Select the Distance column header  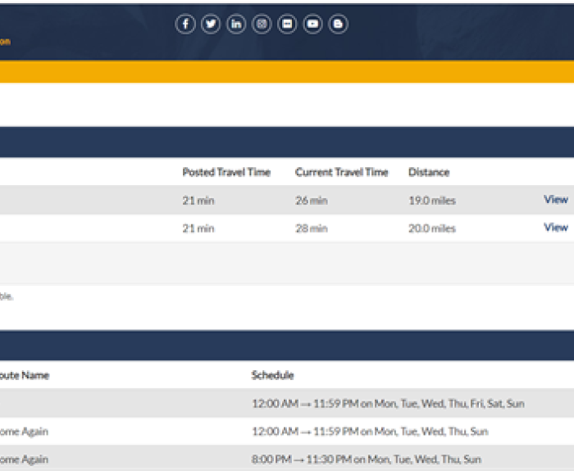pyautogui.click(x=429, y=172)
